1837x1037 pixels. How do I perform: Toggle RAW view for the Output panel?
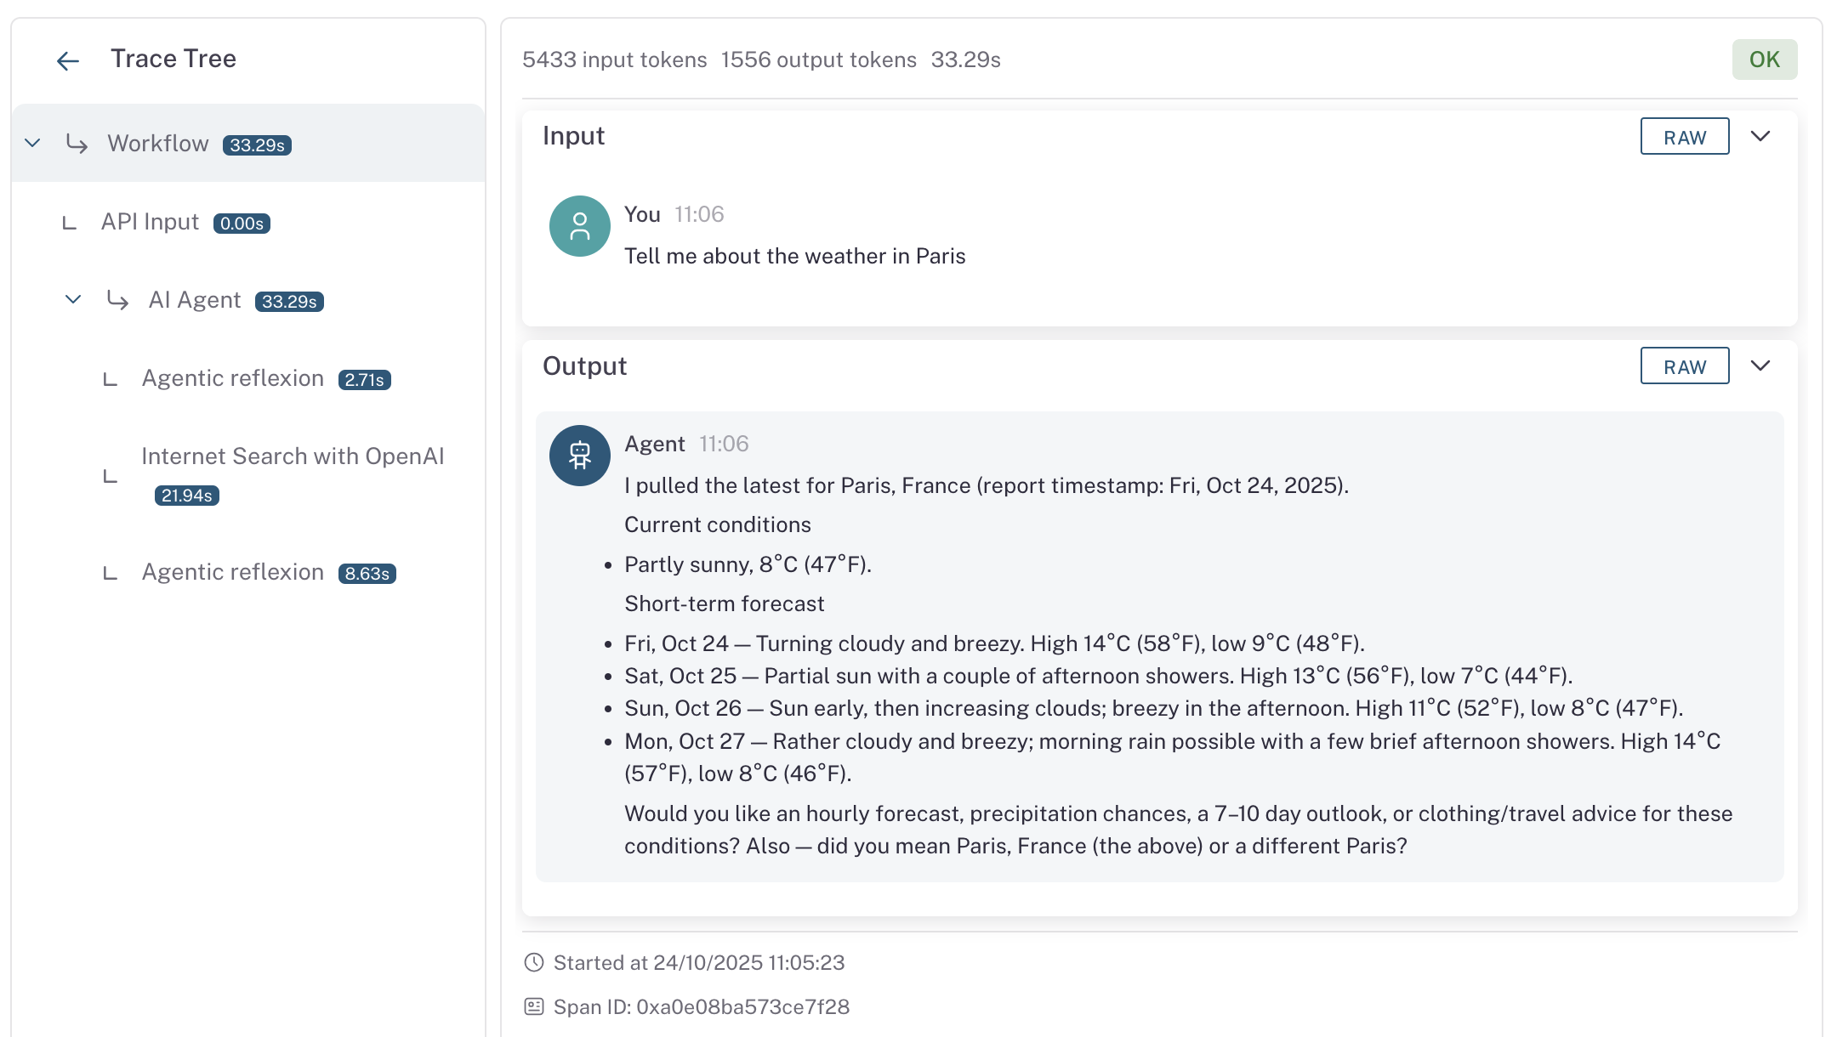(1684, 365)
